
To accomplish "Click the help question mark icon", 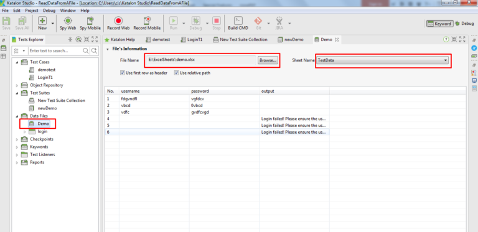I will (x=446, y=39).
